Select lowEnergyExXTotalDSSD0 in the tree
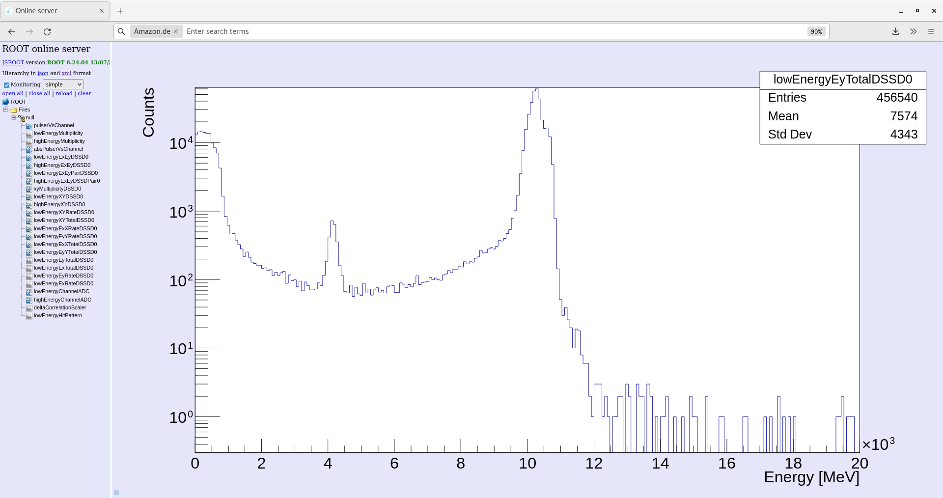The height and width of the screenshot is (498, 943). tap(65, 245)
